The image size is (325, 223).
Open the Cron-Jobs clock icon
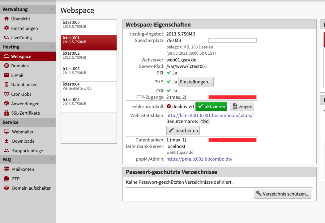pyautogui.click(x=6, y=94)
